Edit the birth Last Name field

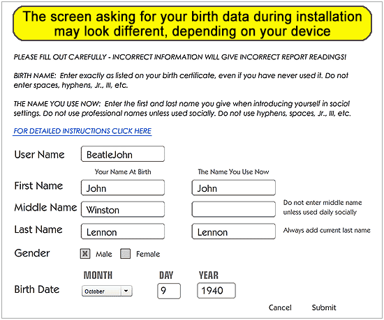123,231
